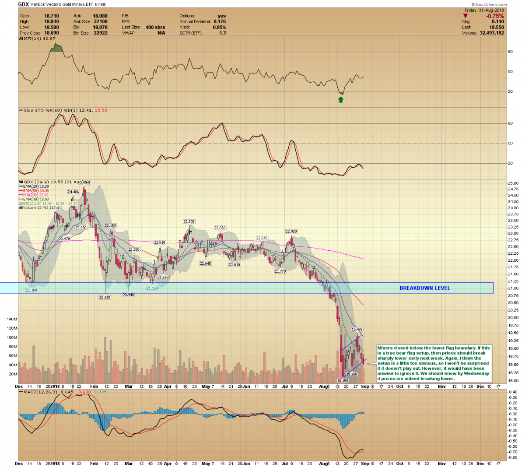The image size is (525, 467).
Task: Click the 24.486 price label
Action: coord(73,192)
